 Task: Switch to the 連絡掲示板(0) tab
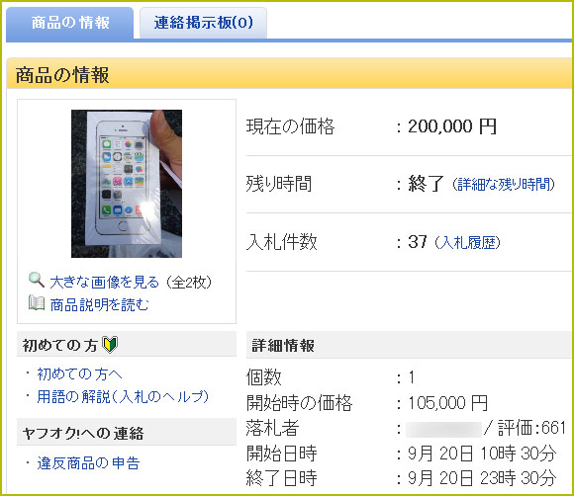pos(203,23)
